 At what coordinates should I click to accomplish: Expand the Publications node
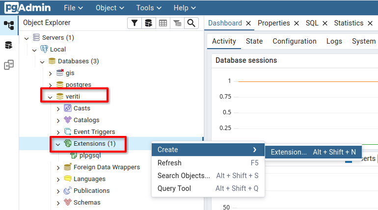(x=58, y=191)
